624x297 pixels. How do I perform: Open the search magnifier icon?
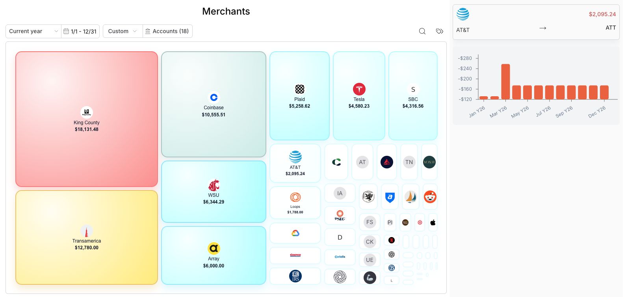(x=422, y=31)
